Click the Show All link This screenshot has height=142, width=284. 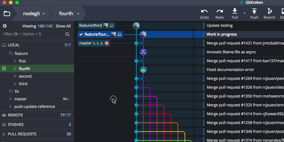click(x=63, y=26)
